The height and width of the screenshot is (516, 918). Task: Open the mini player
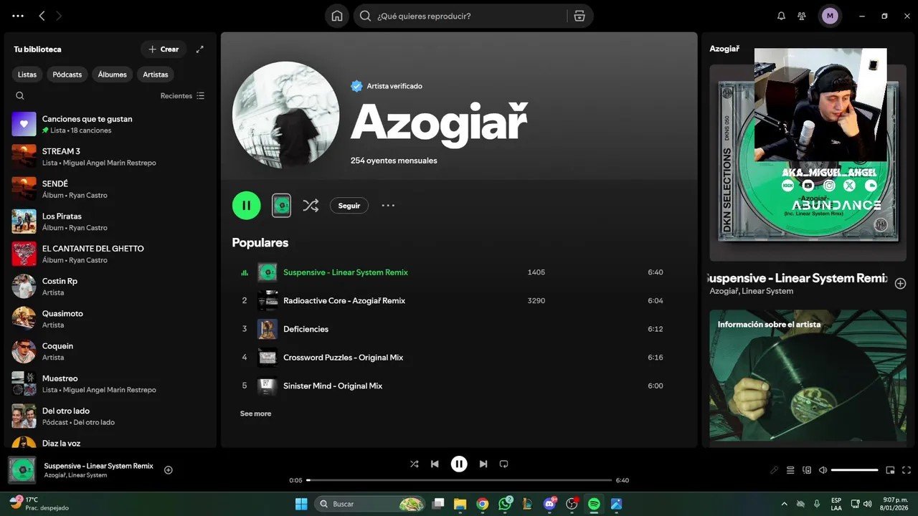890,470
